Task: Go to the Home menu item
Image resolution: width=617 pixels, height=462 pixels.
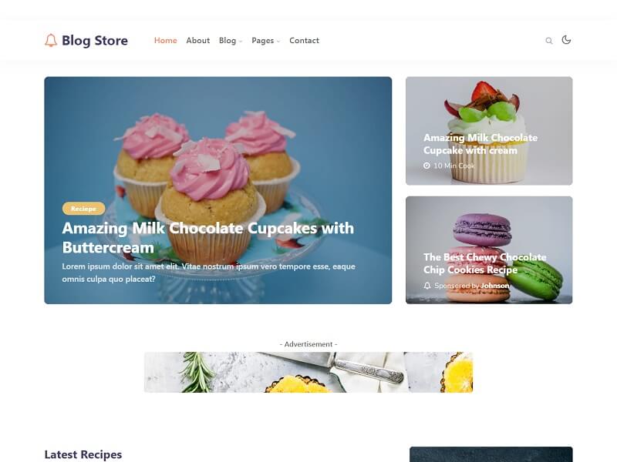Action: (x=165, y=41)
